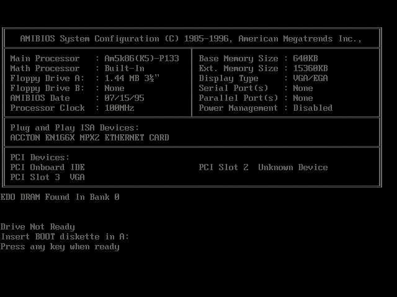Click the '15360KB' extended memory value
The height and width of the screenshot is (297, 397).
pyautogui.click(x=310, y=68)
